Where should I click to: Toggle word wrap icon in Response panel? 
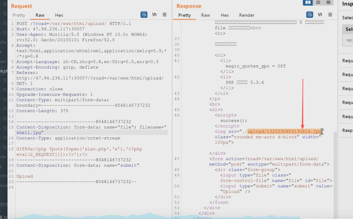click(310, 15)
